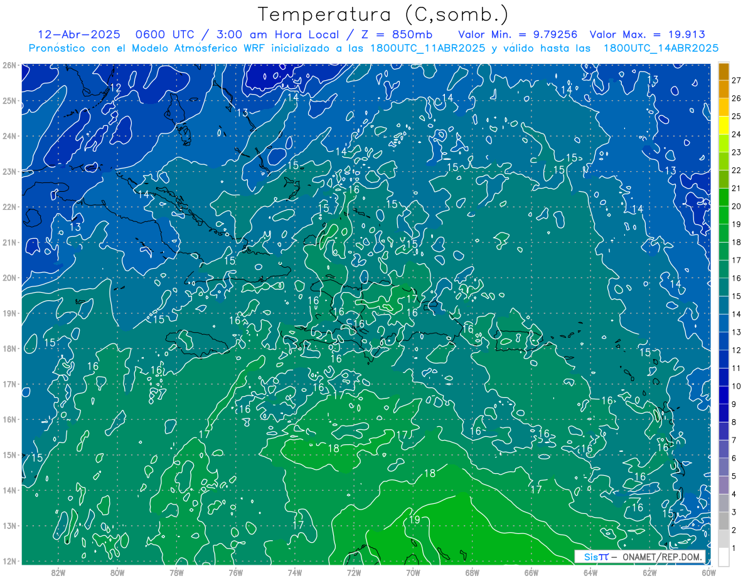Click the '25N' latitude axis label
The height and width of the screenshot is (581, 753).
click(x=9, y=100)
